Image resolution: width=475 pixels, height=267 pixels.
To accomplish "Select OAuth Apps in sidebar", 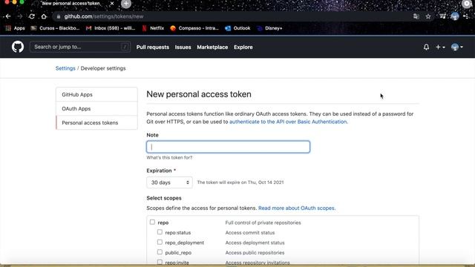I will pyautogui.click(x=96, y=109).
